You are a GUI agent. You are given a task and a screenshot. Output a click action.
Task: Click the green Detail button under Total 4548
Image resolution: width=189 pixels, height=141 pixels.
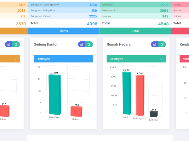point(135,31)
